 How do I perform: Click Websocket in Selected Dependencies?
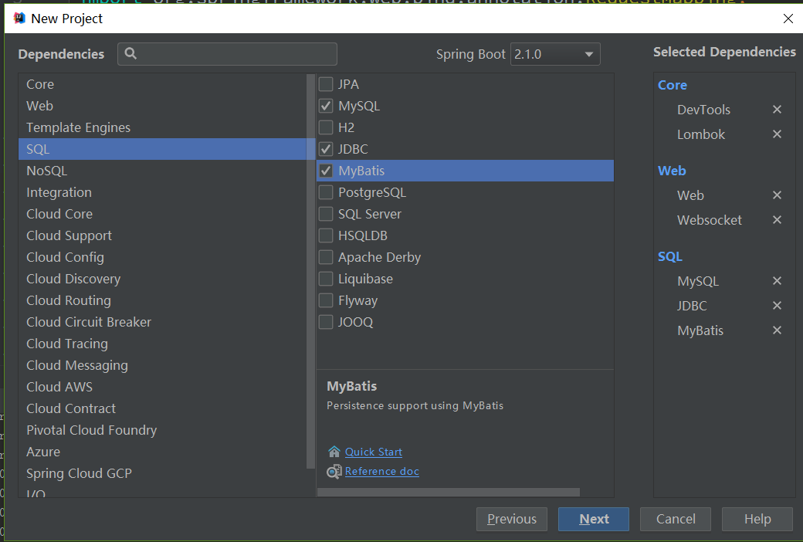tap(710, 220)
